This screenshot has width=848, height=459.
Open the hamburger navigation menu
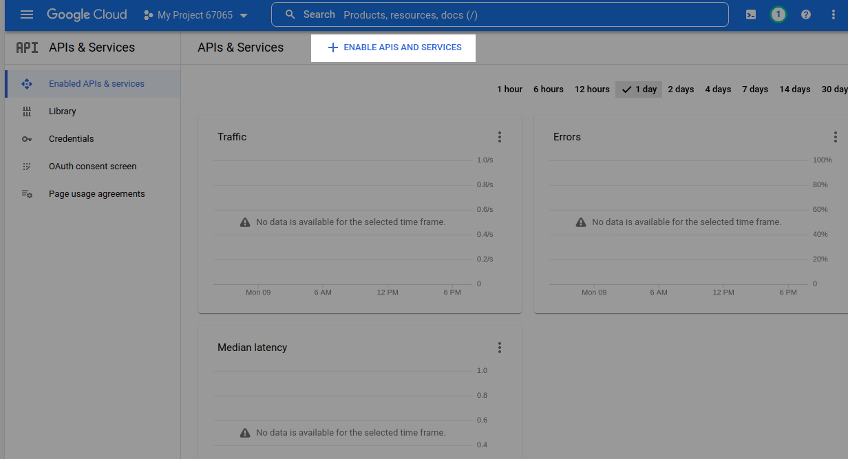pos(27,14)
